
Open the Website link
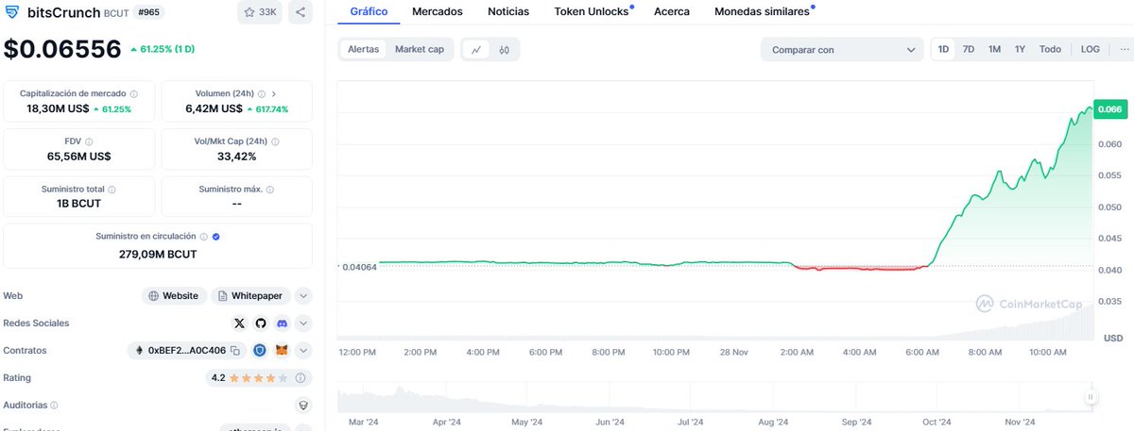click(174, 296)
